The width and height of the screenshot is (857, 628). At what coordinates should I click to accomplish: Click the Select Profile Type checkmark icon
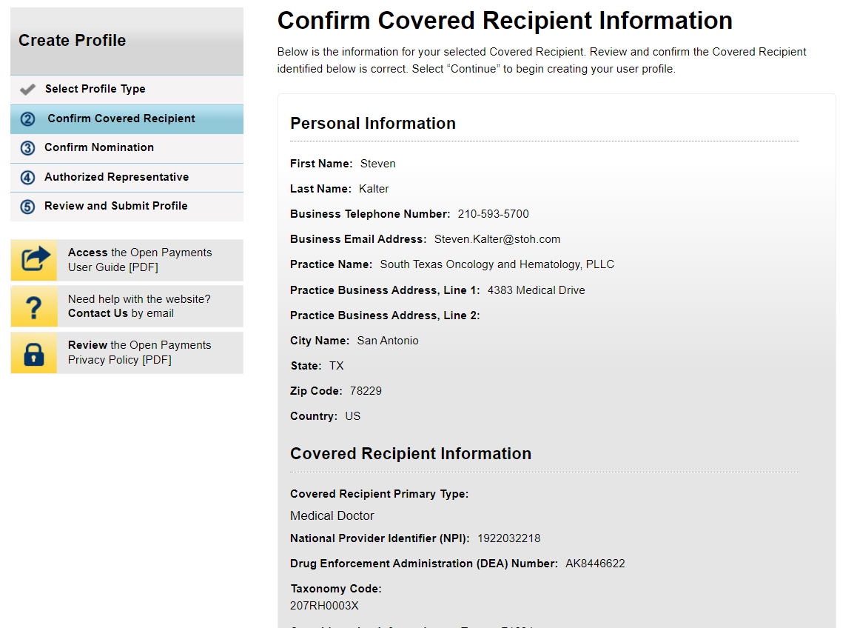point(27,90)
